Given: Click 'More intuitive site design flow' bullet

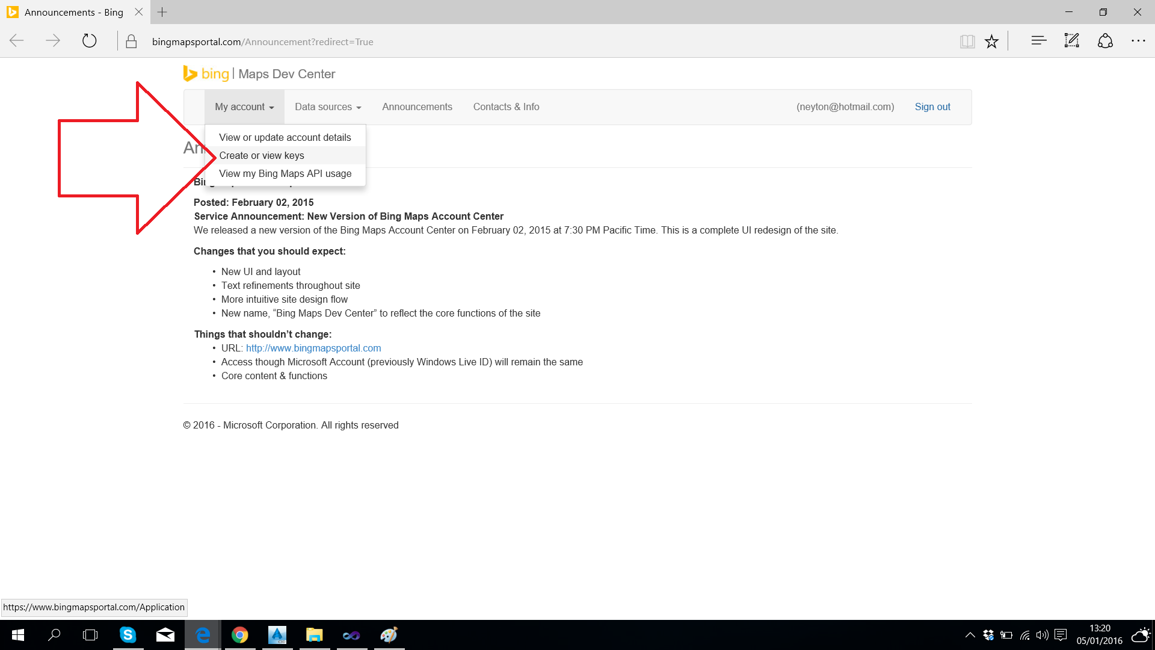Looking at the screenshot, I should click(285, 299).
